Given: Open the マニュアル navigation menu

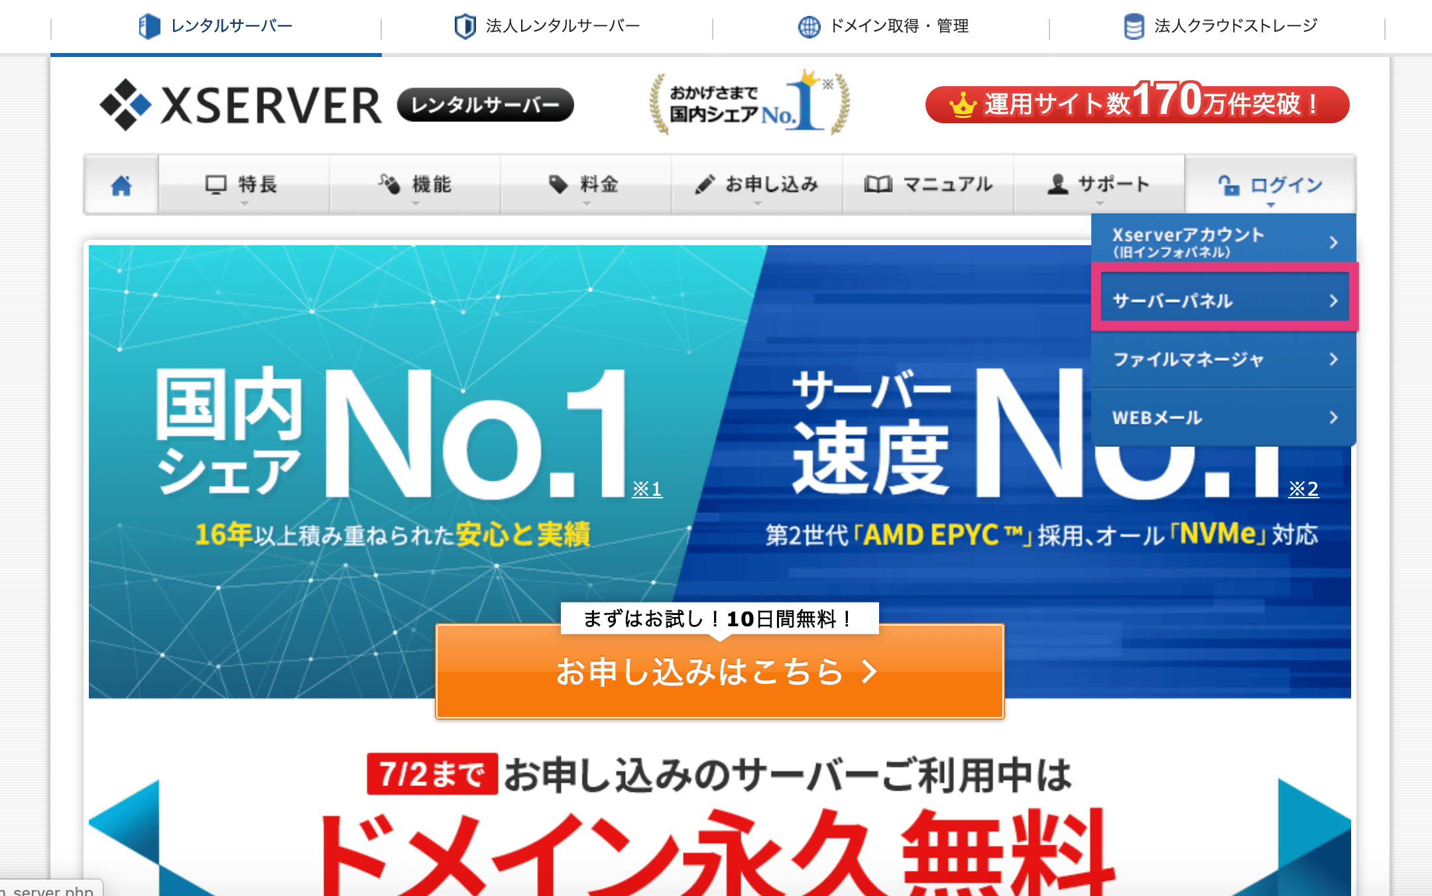Looking at the screenshot, I should (x=928, y=185).
